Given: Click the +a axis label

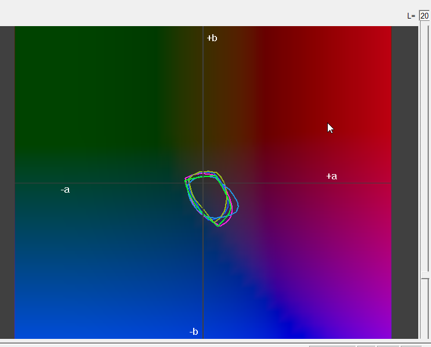Looking at the screenshot, I should [331, 176].
